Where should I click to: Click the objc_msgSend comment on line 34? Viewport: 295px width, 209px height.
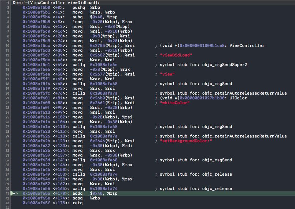pyautogui.click(x=196, y=160)
